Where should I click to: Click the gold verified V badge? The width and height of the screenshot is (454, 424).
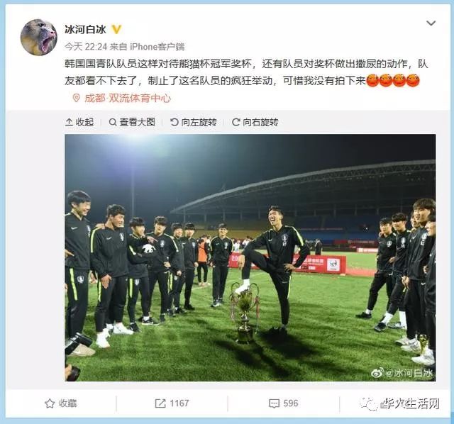tap(116, 30)
